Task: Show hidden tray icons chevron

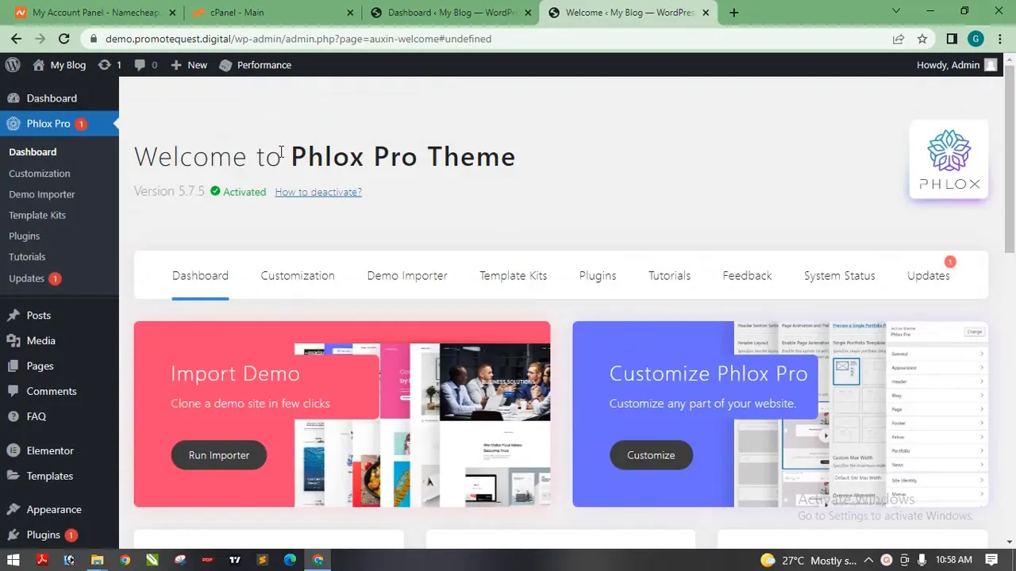Action: (x=868, y=560)
